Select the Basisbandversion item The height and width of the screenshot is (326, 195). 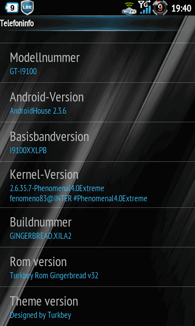click(97, 142)
